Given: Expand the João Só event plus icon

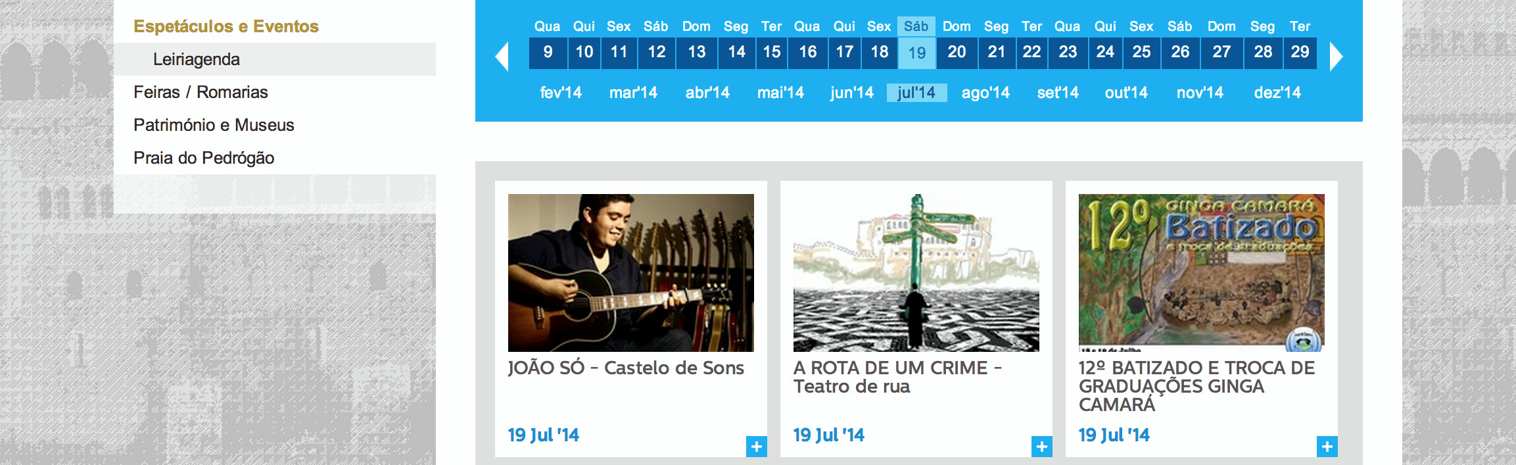Looking at the screenshot, I should pos(757,447).
